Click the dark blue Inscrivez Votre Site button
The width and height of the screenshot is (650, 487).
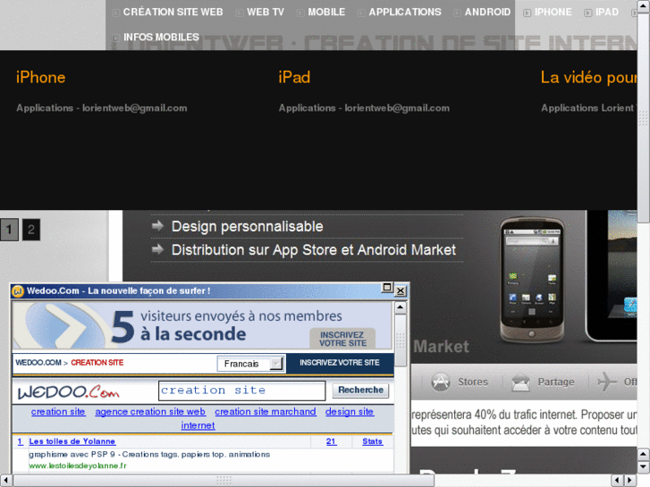pos(340,363)
